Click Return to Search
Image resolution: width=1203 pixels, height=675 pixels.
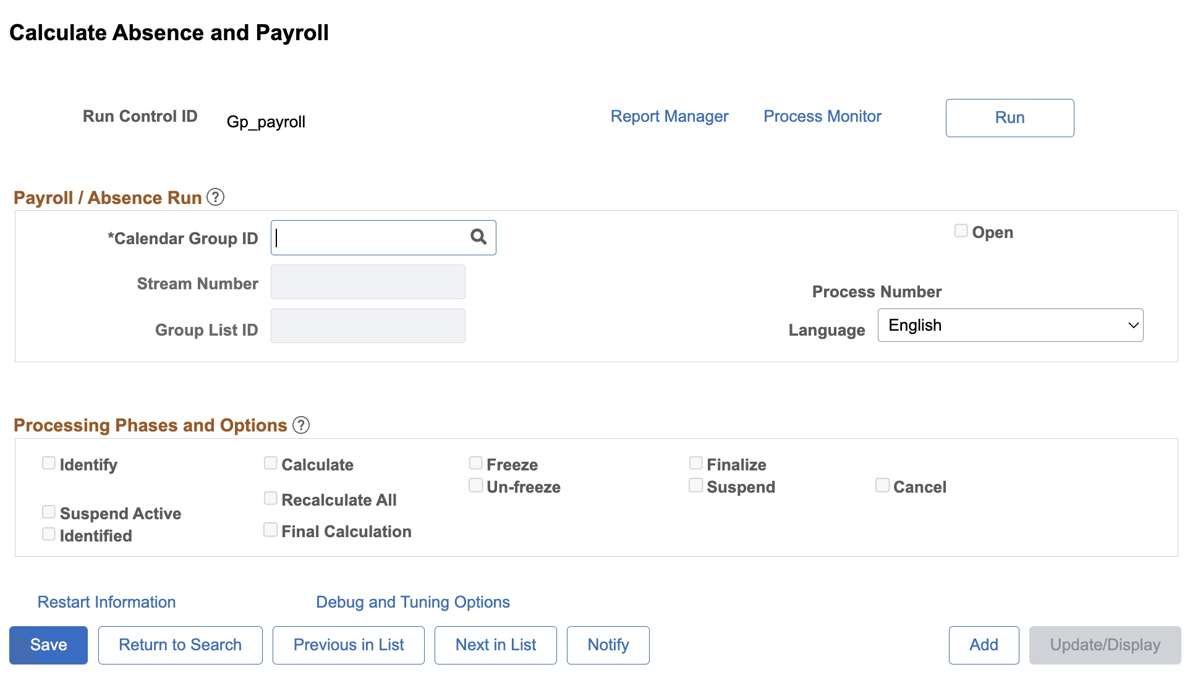tap(180, 645)
